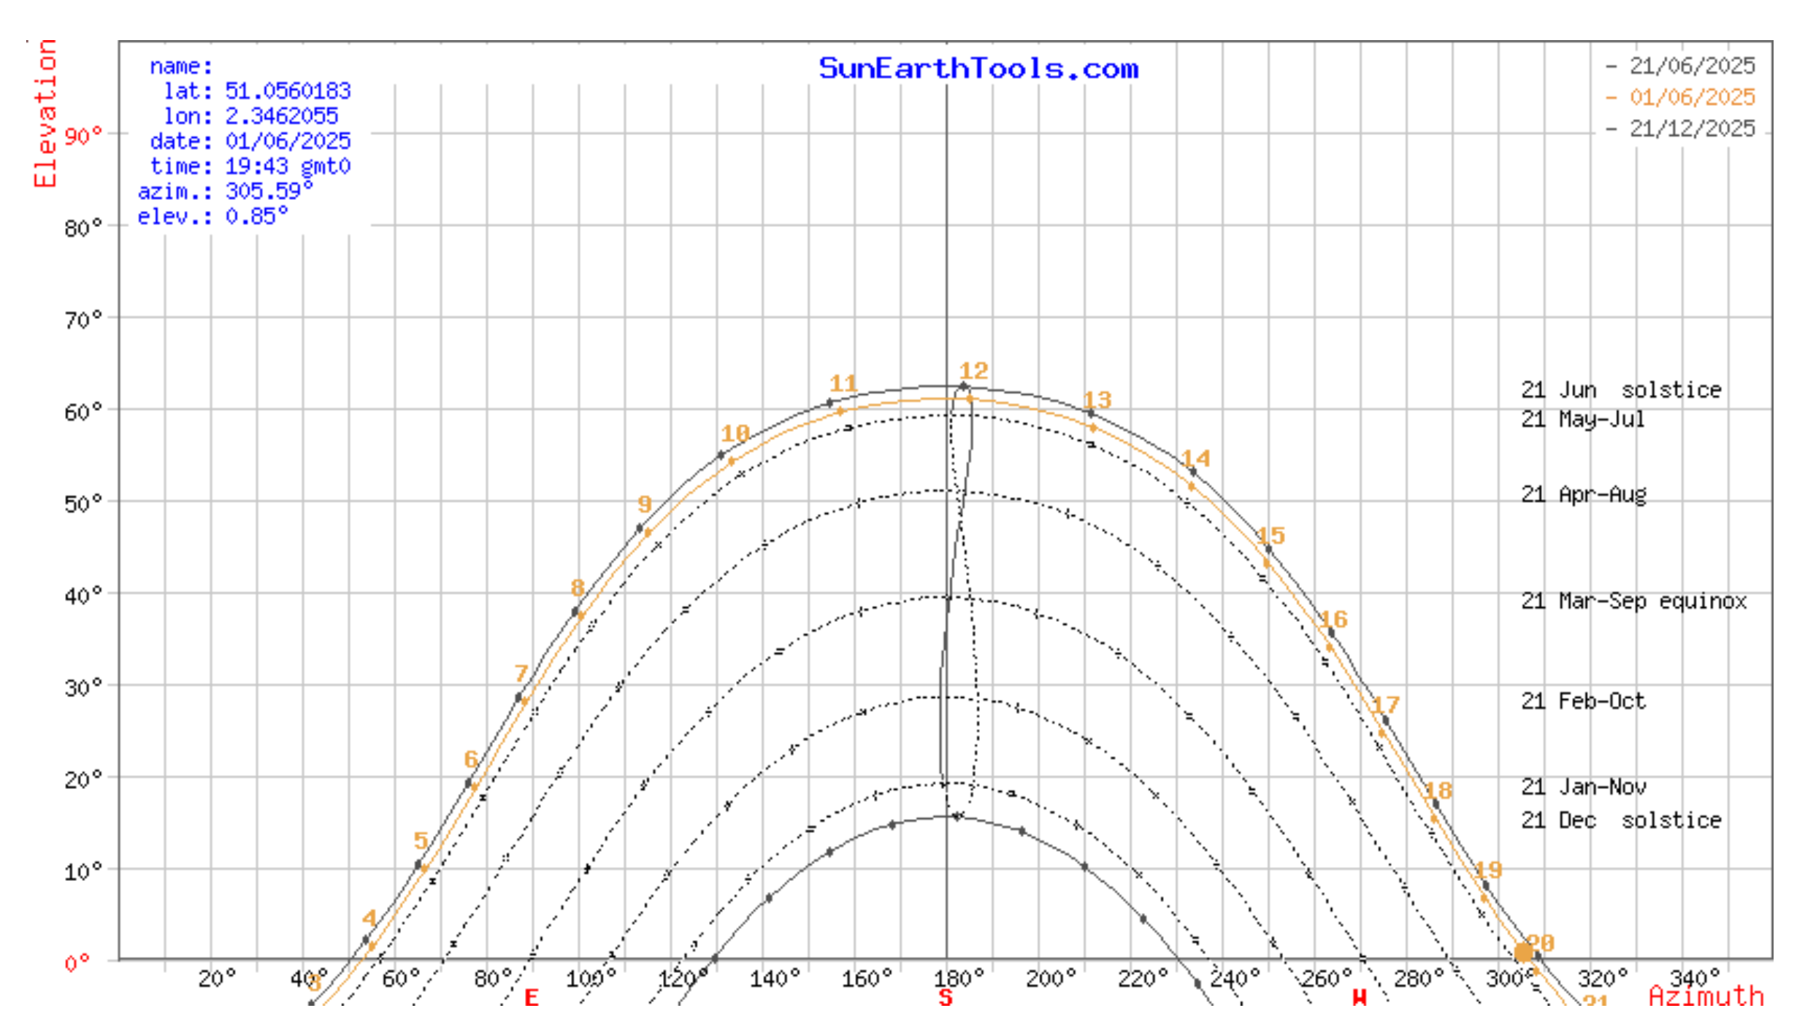
Task: Click the SunEarthTools.com title link
Action: 978,69
